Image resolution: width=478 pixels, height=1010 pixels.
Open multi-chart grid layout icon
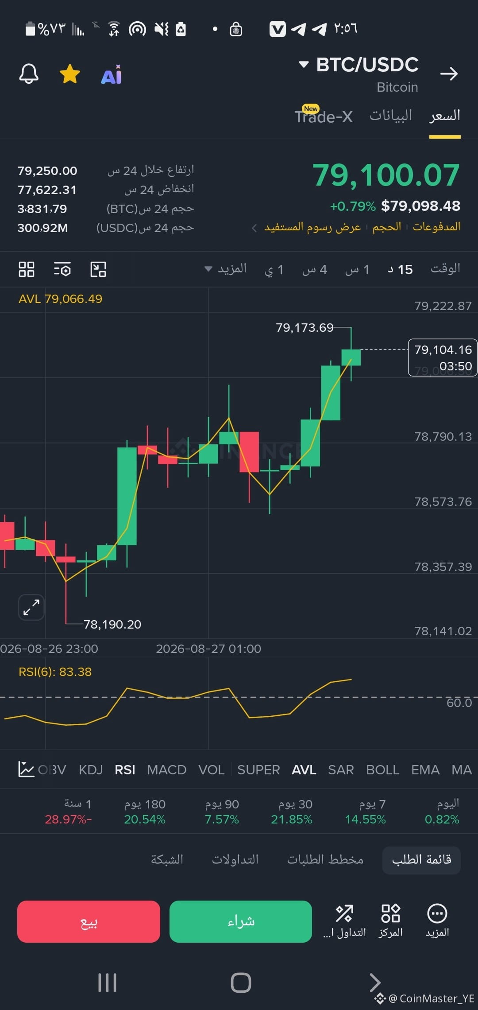(x=27, y=269)
